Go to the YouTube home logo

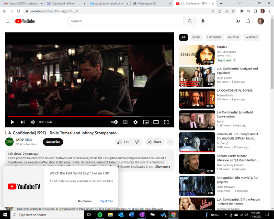click(x=25, y=21)
